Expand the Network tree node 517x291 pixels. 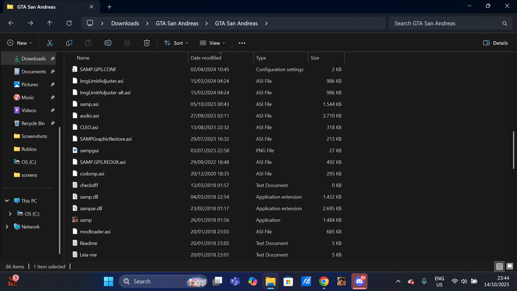[7, 227]
